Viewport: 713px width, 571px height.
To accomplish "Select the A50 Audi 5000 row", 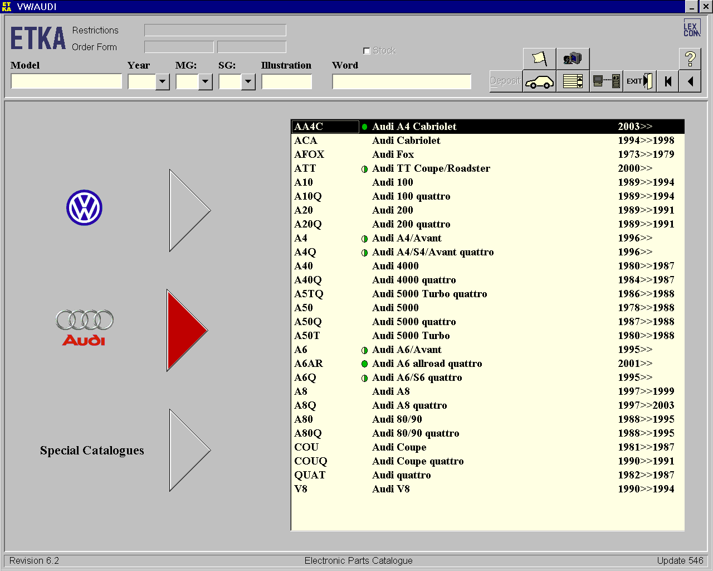I will (487, 308).
